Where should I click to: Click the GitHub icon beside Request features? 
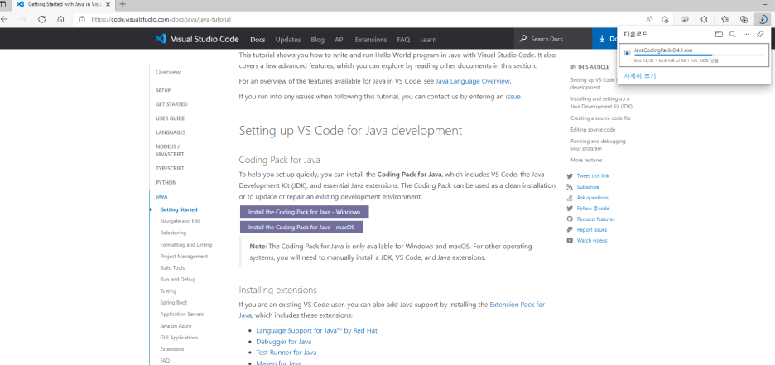coord(570,219)
